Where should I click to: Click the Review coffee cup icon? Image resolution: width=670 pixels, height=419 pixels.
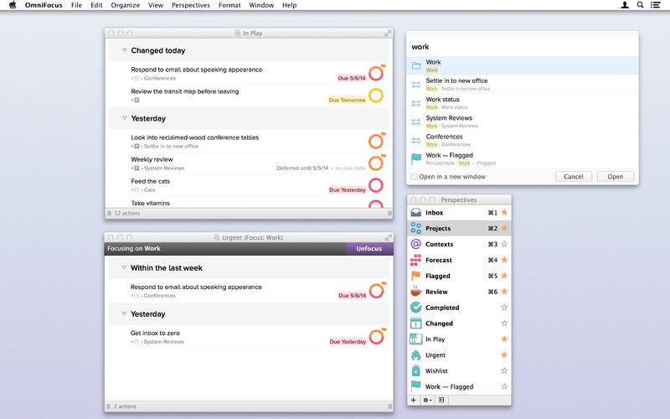[x=416, y=292]
